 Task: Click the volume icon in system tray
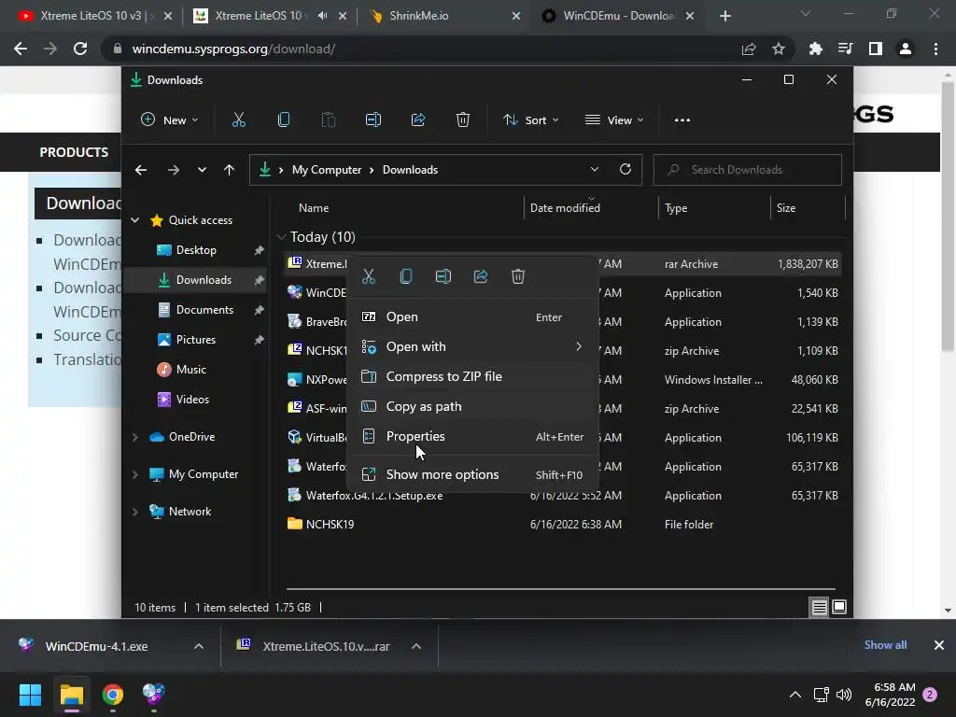click(x=844, y=695)
